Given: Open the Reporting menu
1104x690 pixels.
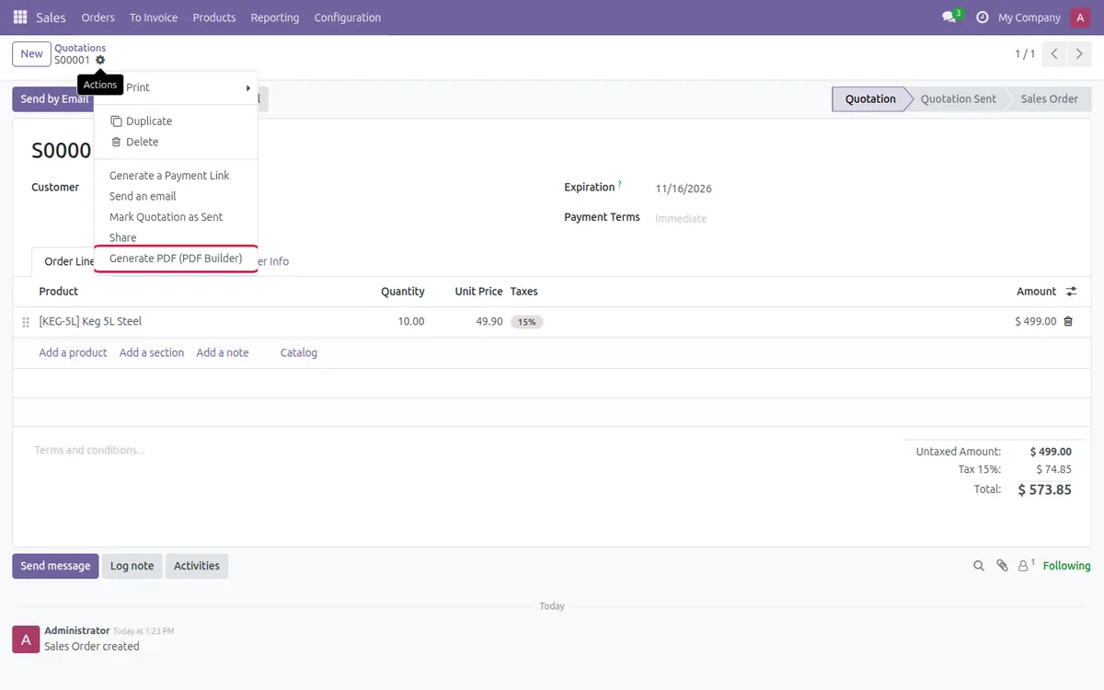Looking at the screenshot, I should [275, 17].
